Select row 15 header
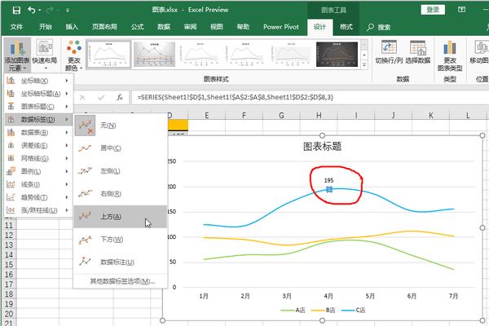Image resolution: width=489 pixels, height=326 pixels. (x=9, y=265)
